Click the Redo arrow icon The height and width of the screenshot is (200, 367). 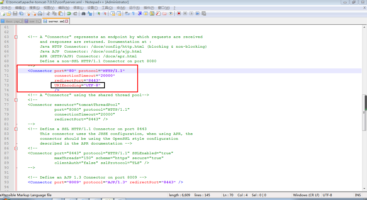click(x=75, y=13)
